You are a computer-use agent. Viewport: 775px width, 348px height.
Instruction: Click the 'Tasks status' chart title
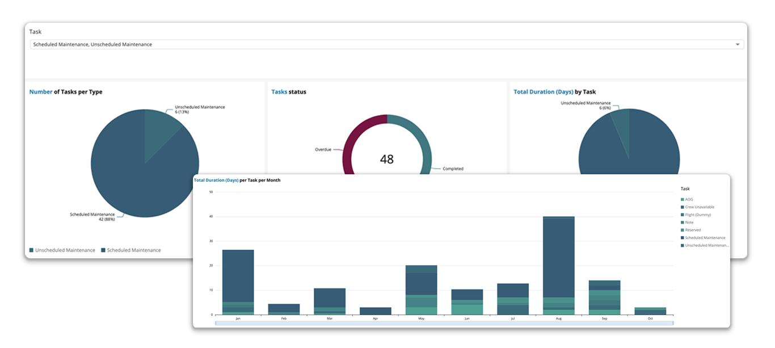coord(288,91)
